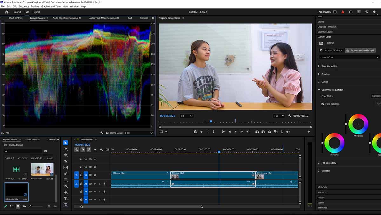Open the Lumetri Color effect dropdown
This screenshot has height=215, width=381.
[x=349, y=57]
